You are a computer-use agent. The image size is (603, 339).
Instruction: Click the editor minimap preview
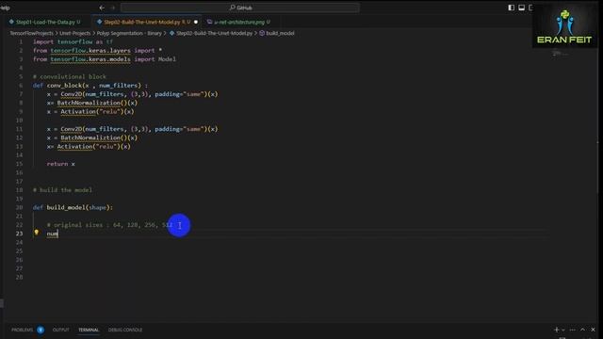tap(560, 53)
